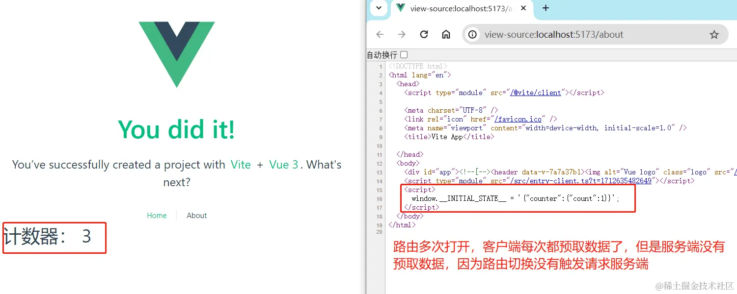The width and height of the screenshot is (737, 294).
Task: Open the site information icon in address bar
Action: coord(472,35)
